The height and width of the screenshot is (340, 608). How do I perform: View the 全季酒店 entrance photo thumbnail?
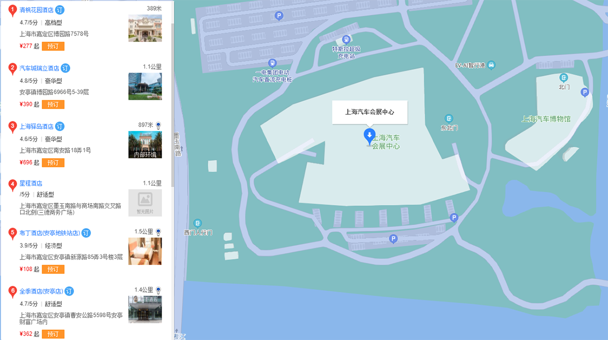(x=145, y=310)
